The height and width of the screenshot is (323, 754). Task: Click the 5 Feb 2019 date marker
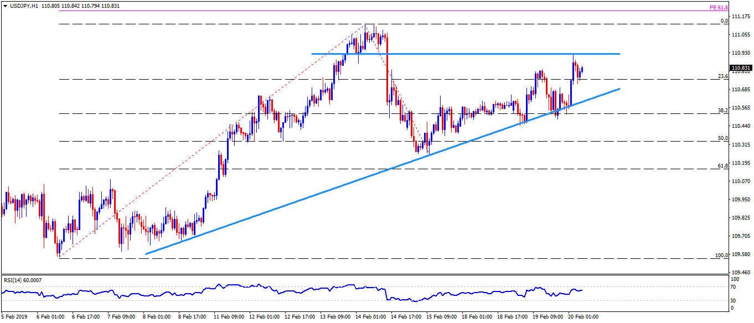point(14,317)
